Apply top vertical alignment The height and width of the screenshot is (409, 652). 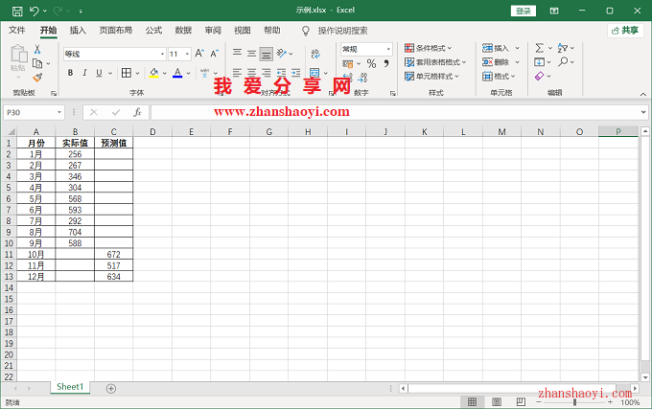(x=237, y=53)
